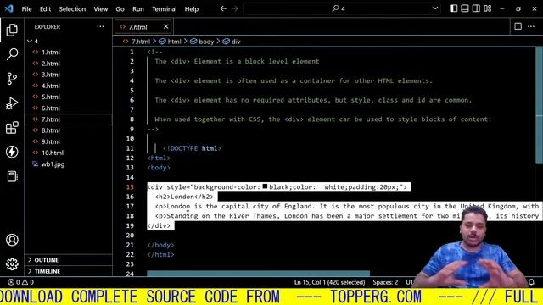543x305 pixels.
Task: Open notifications bell in status bar
Action: pyautogui.click(x=532, y=282)
